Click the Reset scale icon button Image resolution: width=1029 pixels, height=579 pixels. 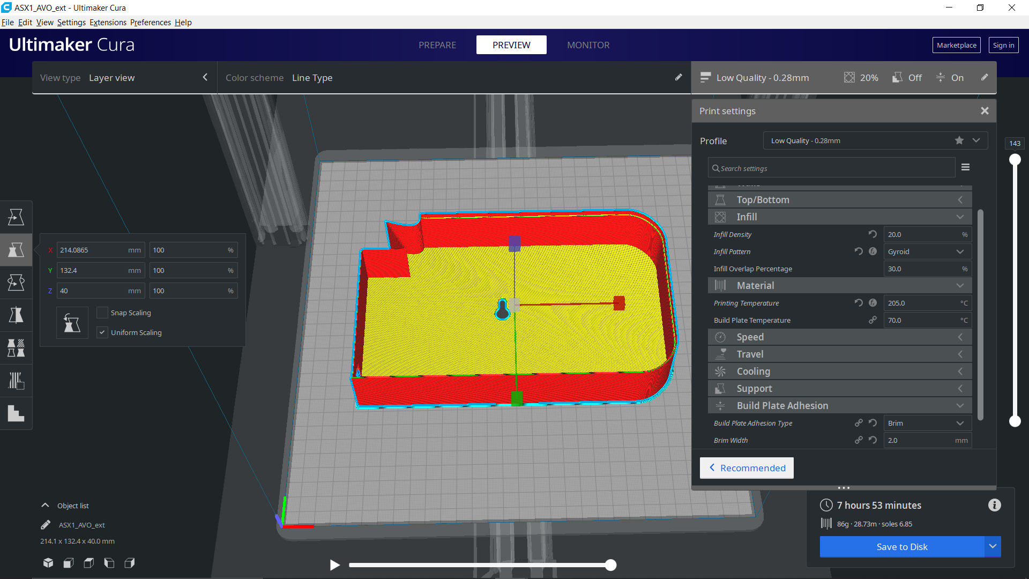pos(72,323)
